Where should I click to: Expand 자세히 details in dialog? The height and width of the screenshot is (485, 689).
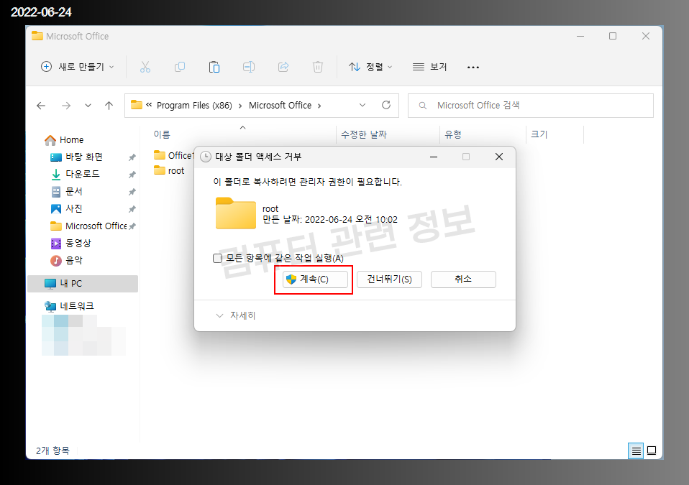236,315
